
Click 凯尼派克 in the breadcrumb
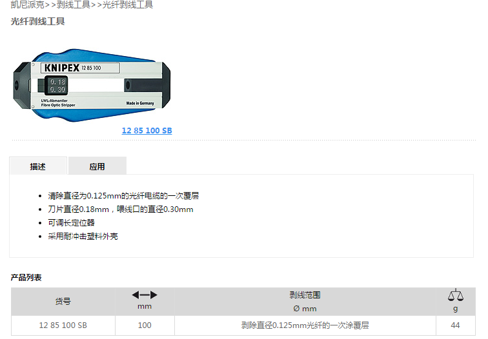tap(27, 5)
